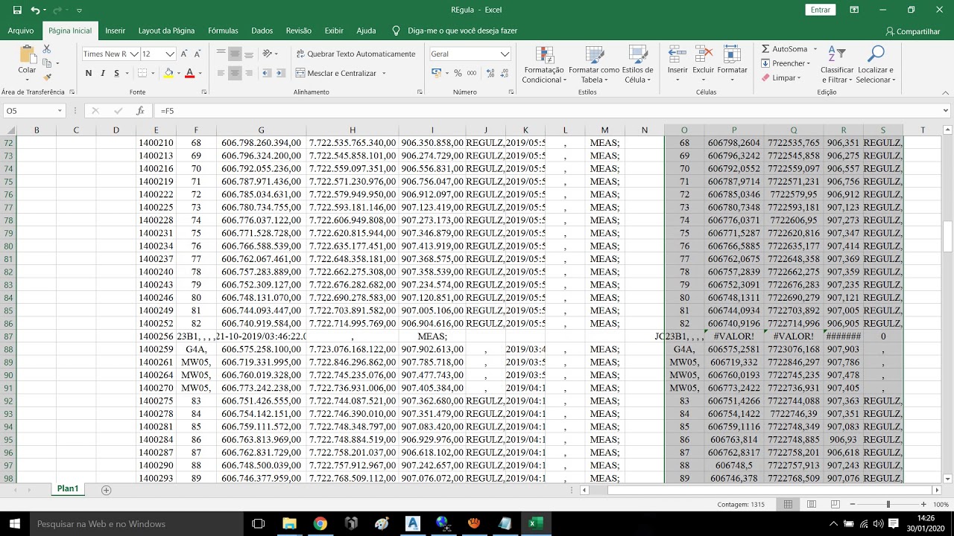Open the borders icon in Fonte group
Screen dimensions: 954x536
pyautogui.click(x=142, y=73)
